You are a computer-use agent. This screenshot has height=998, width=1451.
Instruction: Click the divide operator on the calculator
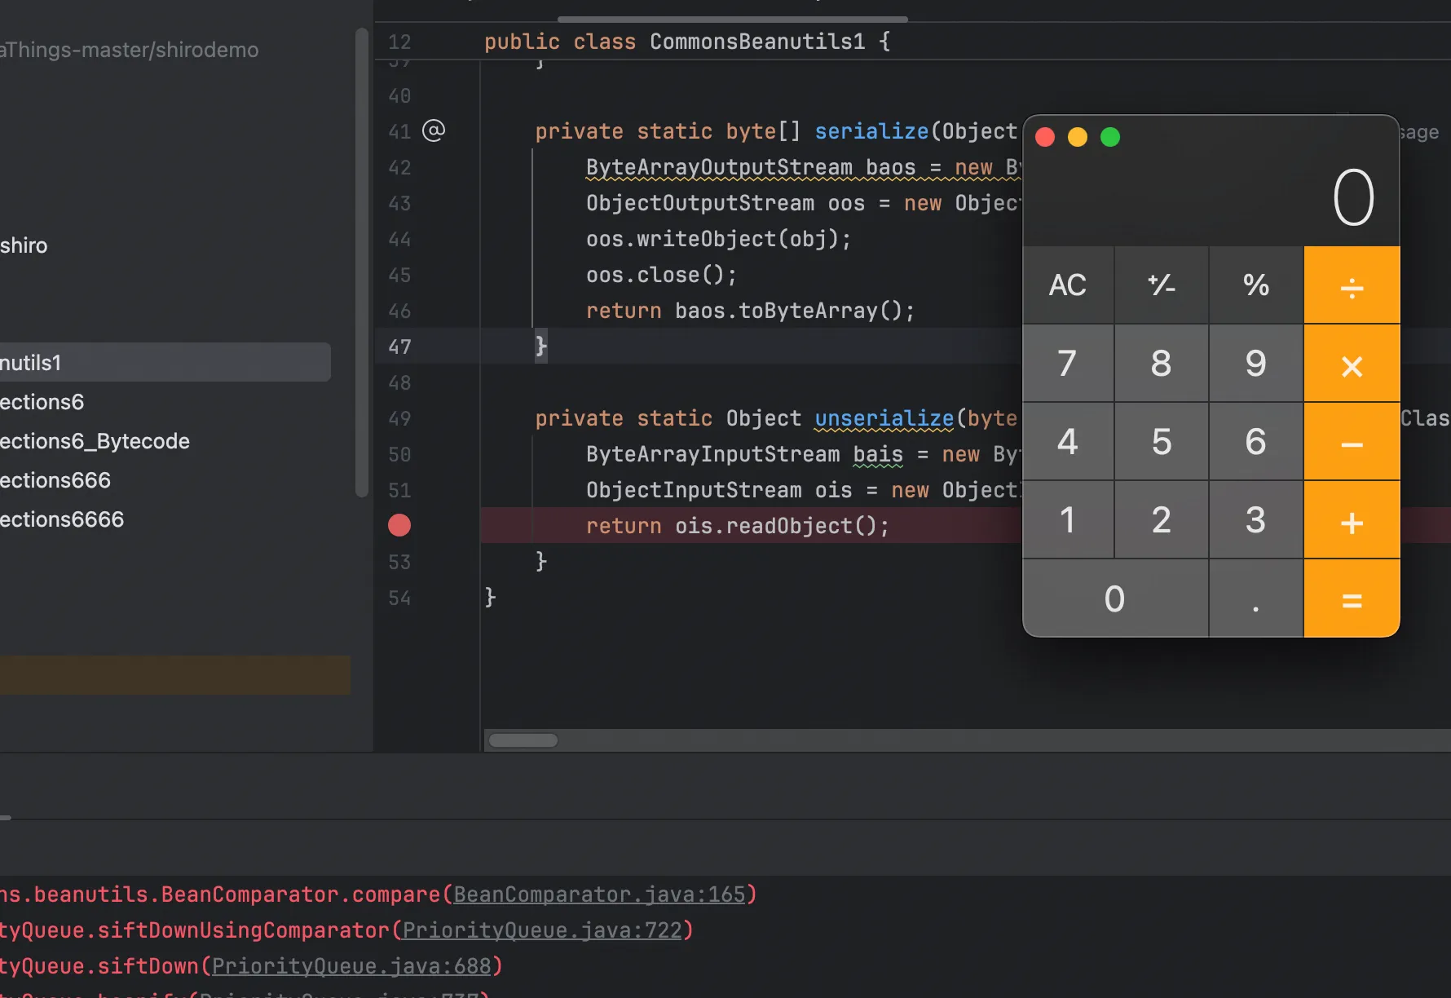[1352, 286]
